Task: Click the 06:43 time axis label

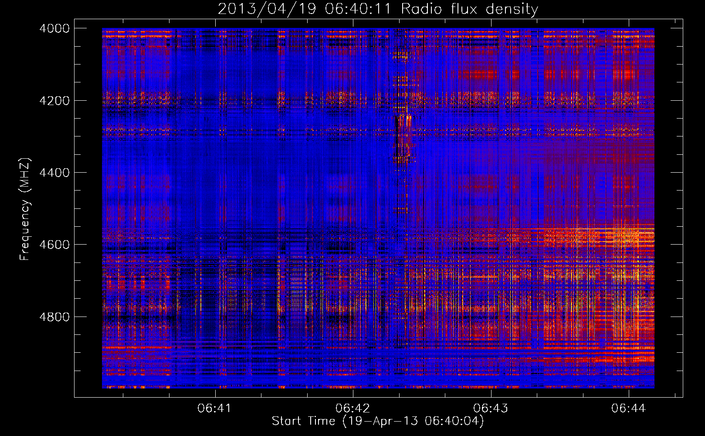Action: point(491,408)
